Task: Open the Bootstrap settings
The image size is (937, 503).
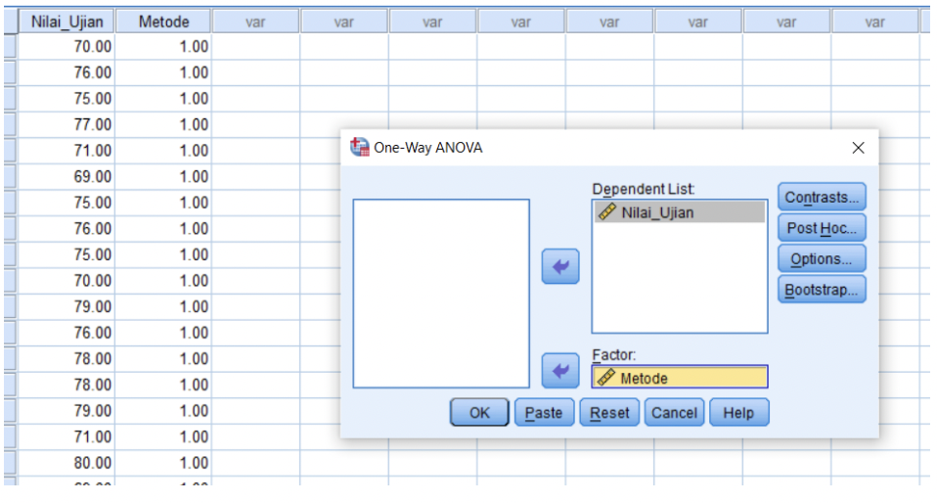Action: tap(822, 290)
